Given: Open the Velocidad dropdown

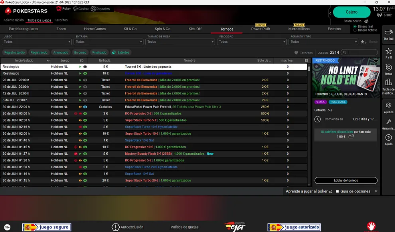Looking at the screenshot, I should coord(251,42).
